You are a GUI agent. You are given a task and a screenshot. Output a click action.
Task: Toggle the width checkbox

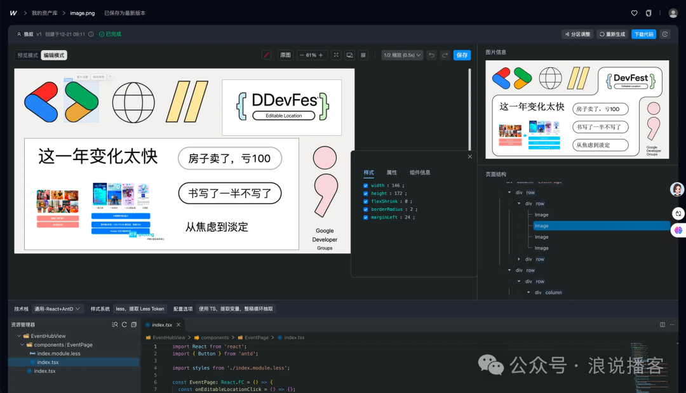click(x=366, y=186)
